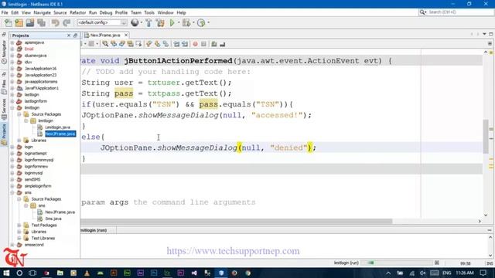Open Task View on the taskbar
The height and width of the screenshot is (278, 495).
(x=32, y=273)
